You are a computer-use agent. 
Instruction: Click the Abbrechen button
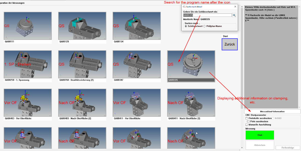point(260,145)
